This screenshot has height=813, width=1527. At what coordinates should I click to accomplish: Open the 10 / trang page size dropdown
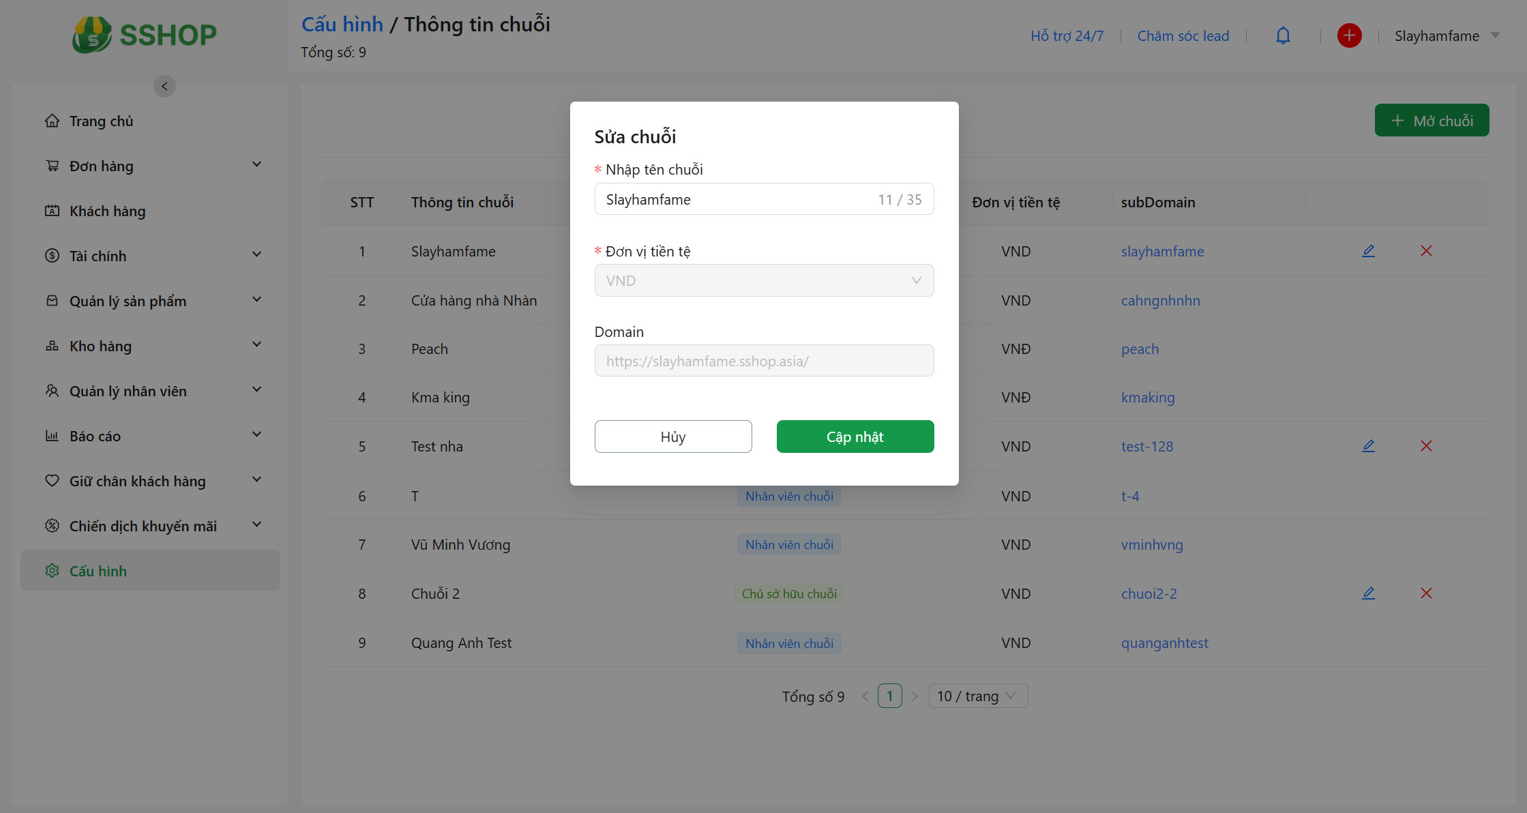click(978, 696)
